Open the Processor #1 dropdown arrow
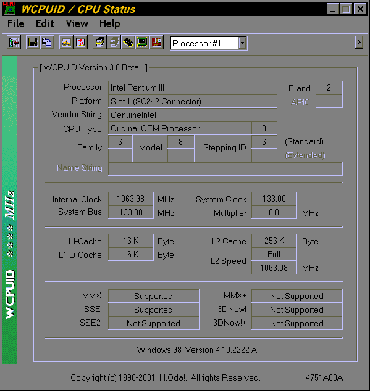 click(242, 43)
